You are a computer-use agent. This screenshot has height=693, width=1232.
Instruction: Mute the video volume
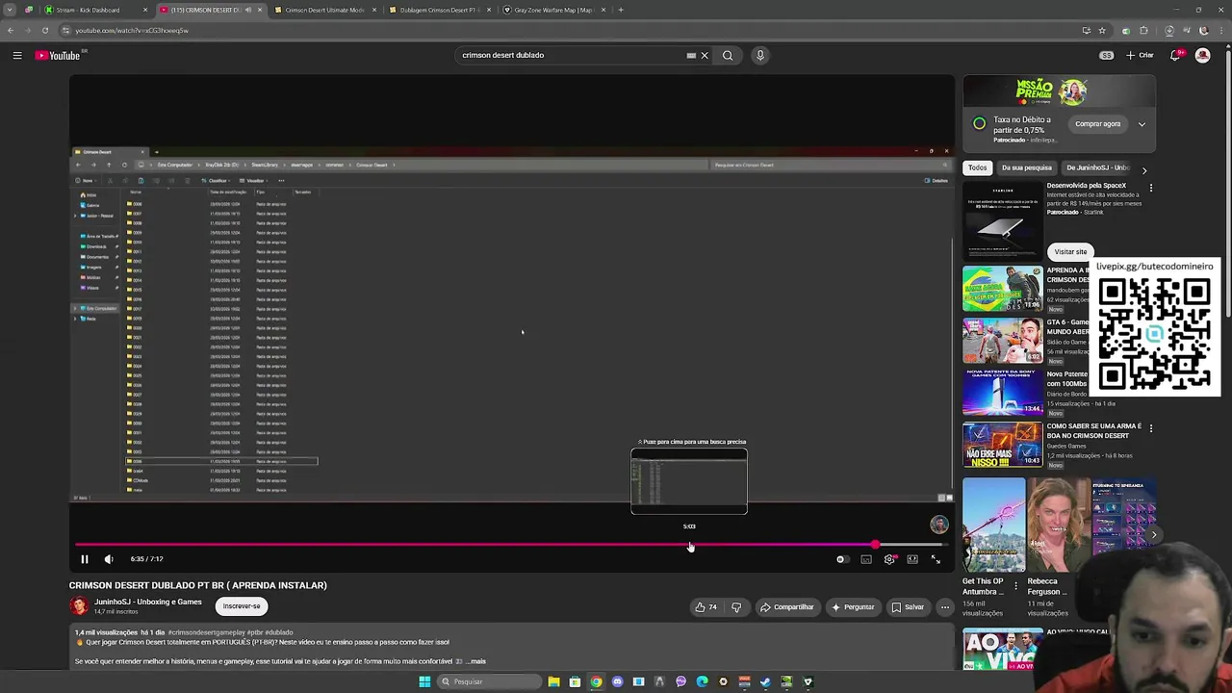click(x=109, y=559)
